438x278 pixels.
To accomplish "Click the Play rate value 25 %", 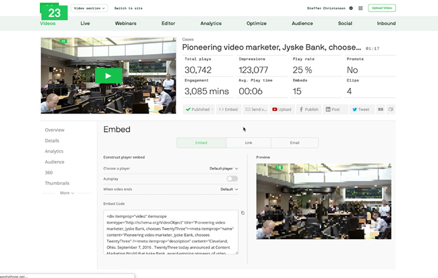I will click(302, 70).
